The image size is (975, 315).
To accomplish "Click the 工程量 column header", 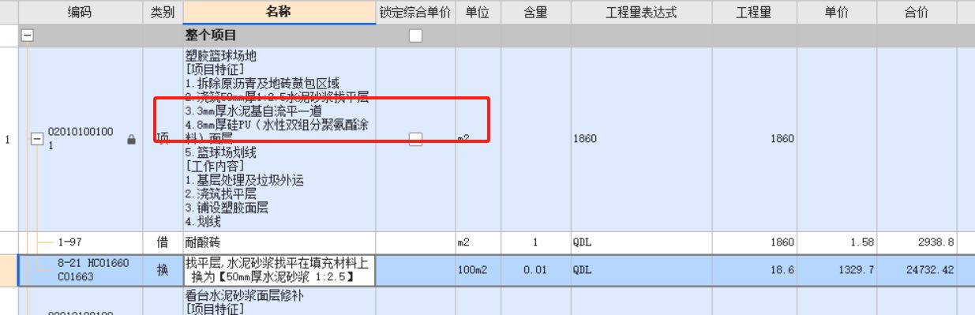I will (x=754, y=13).
